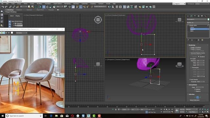This screenshot has height=118, width=210.
Task: Collapse the Editable Spline stack entry
Action: click(x=188, y=25)
